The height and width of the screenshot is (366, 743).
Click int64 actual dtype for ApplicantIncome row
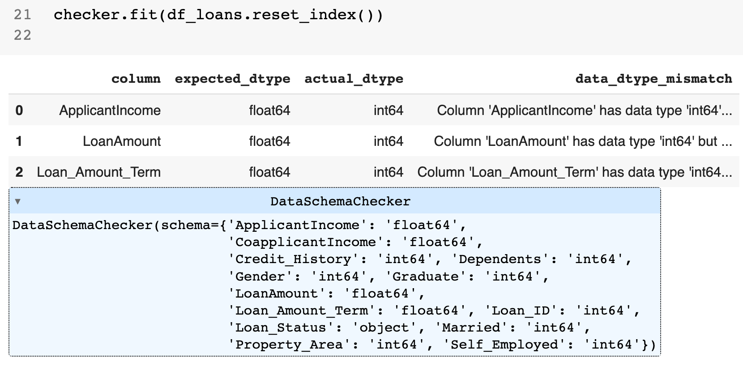click(x=389, y=110)
